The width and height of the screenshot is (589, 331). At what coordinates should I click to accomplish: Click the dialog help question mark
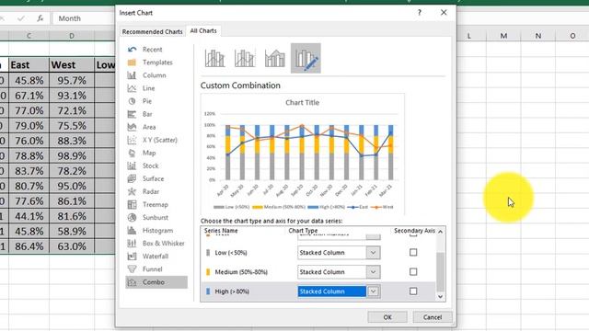click(x=420, y=12)
